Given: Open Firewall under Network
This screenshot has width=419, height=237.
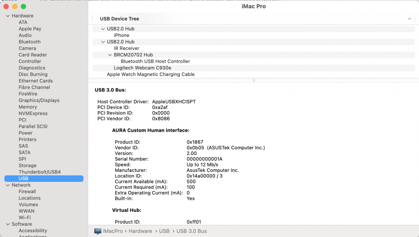Looking at the screenshot, I should point(27,192).
